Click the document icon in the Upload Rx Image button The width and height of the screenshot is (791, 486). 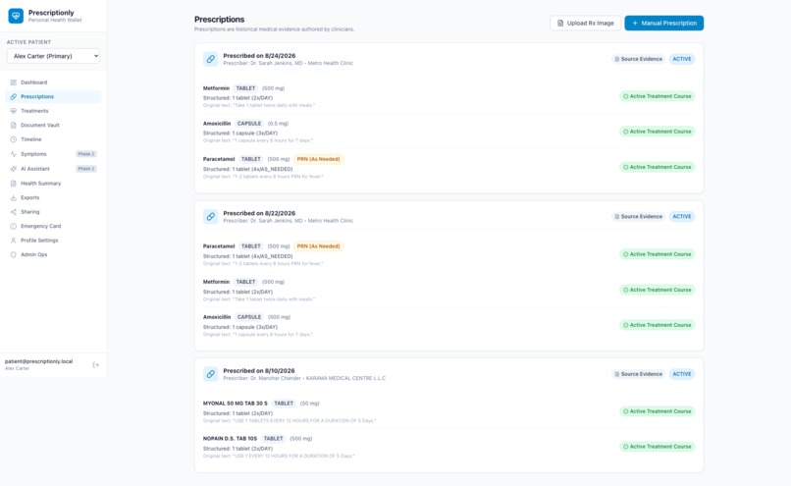click(x=560, y=23)
